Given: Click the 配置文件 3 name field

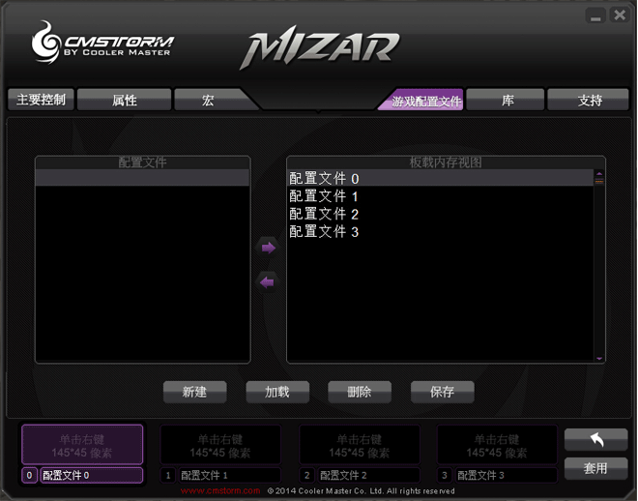Looking at the screenshot, I should click(x=507, y=475).
